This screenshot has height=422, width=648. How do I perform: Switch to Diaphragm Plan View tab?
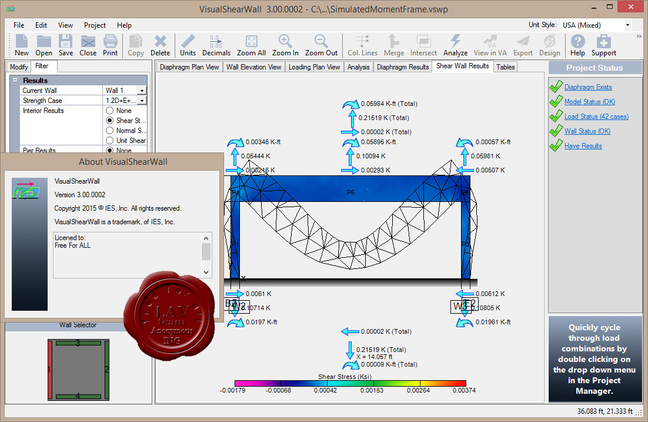[189, 67]
